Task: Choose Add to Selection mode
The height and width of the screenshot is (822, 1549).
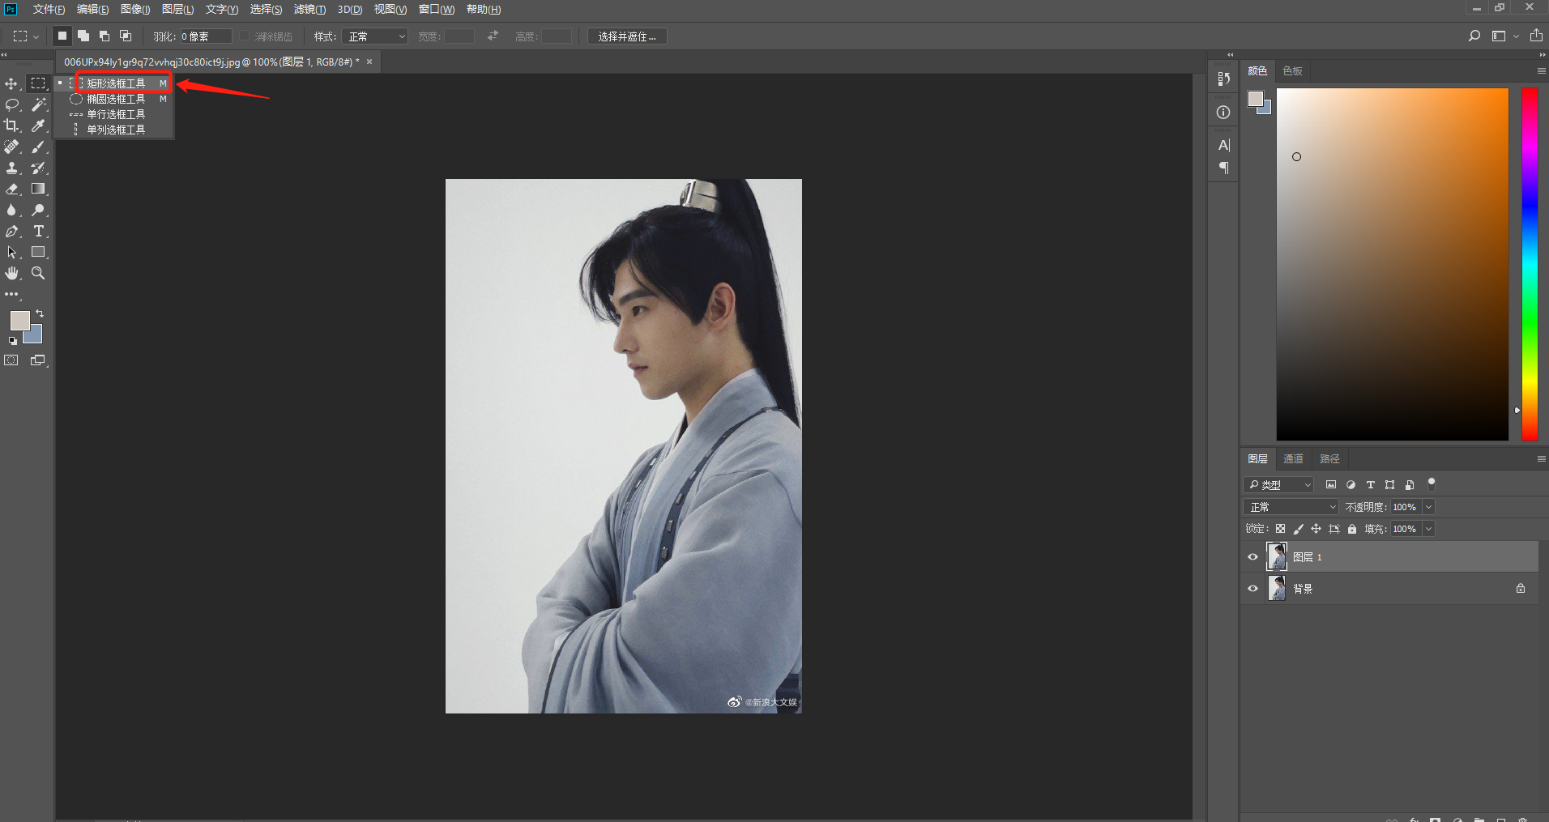Action: point(83,36)
